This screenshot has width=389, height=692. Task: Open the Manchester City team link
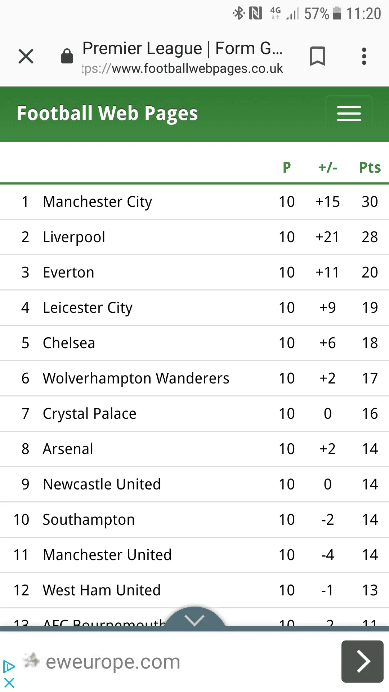point(97,202)
